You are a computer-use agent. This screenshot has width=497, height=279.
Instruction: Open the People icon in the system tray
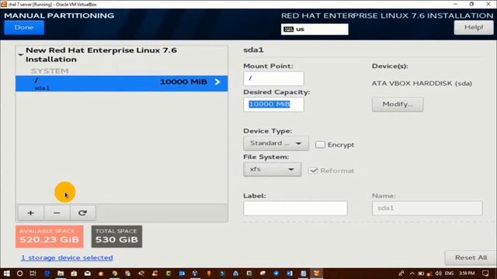tap(401, 274)
